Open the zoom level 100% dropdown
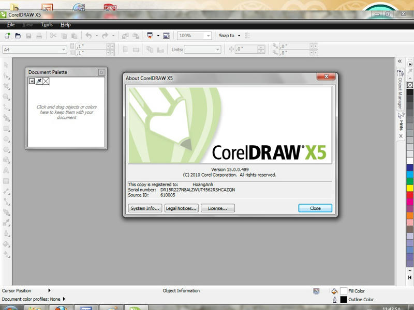 [208, 36]
